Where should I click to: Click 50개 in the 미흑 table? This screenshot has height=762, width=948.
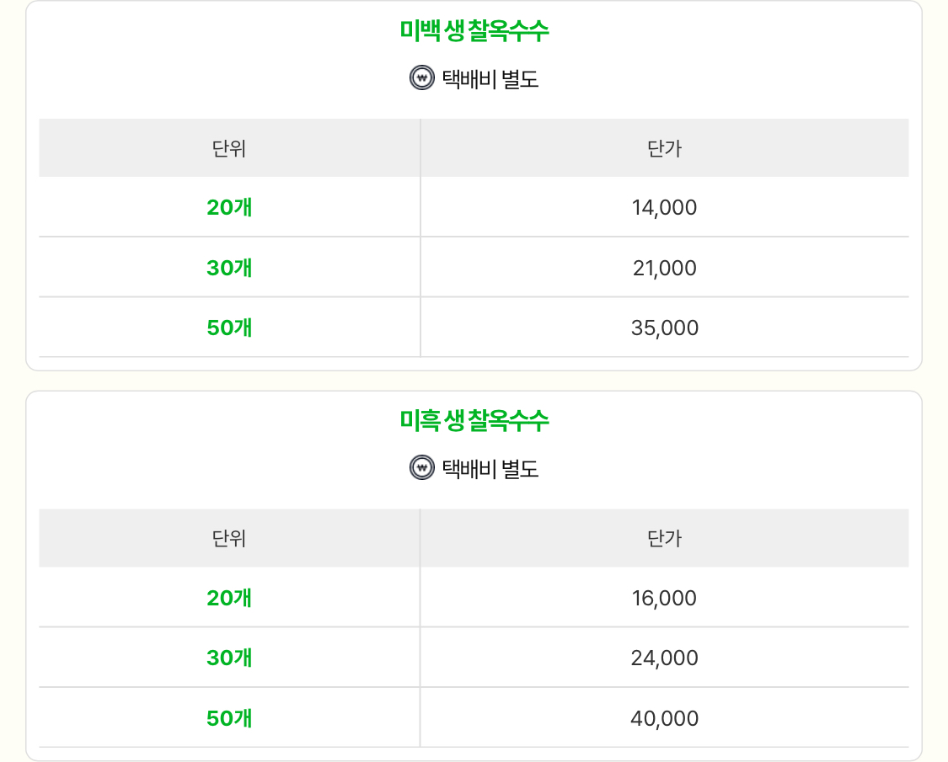(x=229, y=718)
